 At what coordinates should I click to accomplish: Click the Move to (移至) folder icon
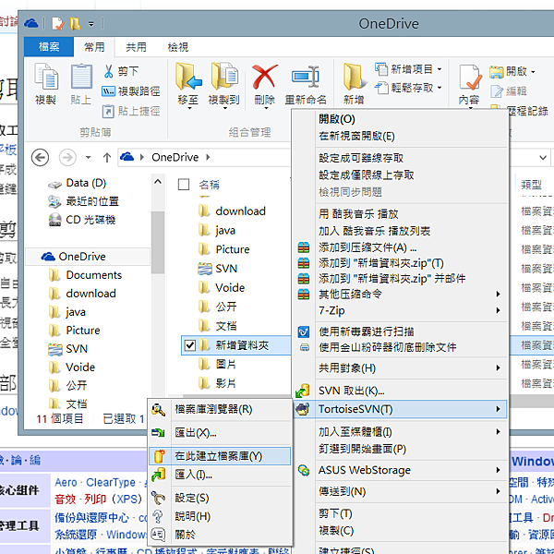188,77
